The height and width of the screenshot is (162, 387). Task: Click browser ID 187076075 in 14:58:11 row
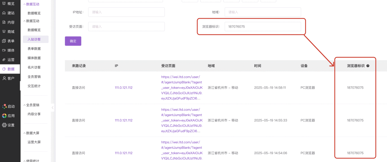355,87
